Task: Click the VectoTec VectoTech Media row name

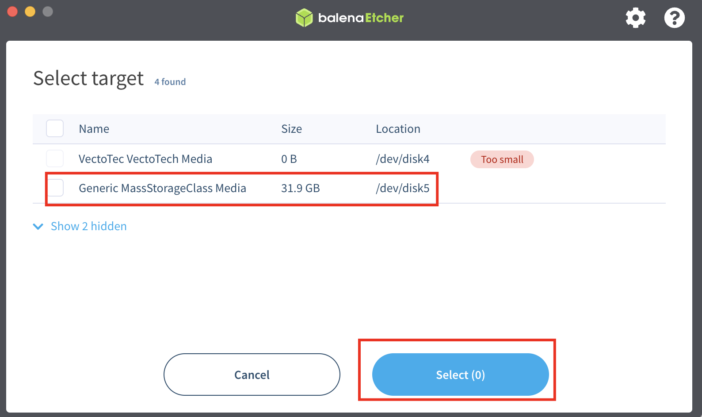Action: 145,159
